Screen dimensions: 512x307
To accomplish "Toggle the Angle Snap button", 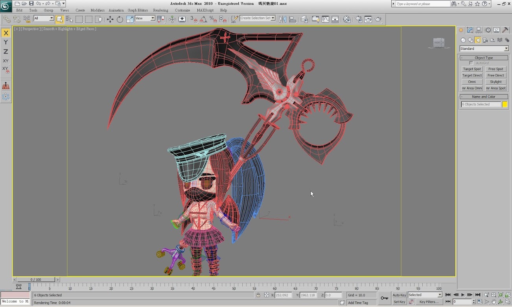I will (204, 19).
